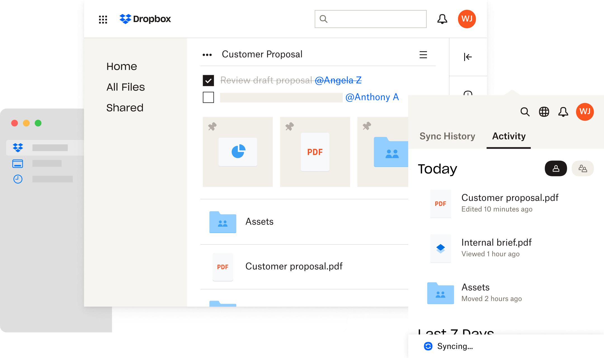Click the WJ avatar in the Activity panel
Viewport: 604px width, 358px height.
[x=585, y=112]
